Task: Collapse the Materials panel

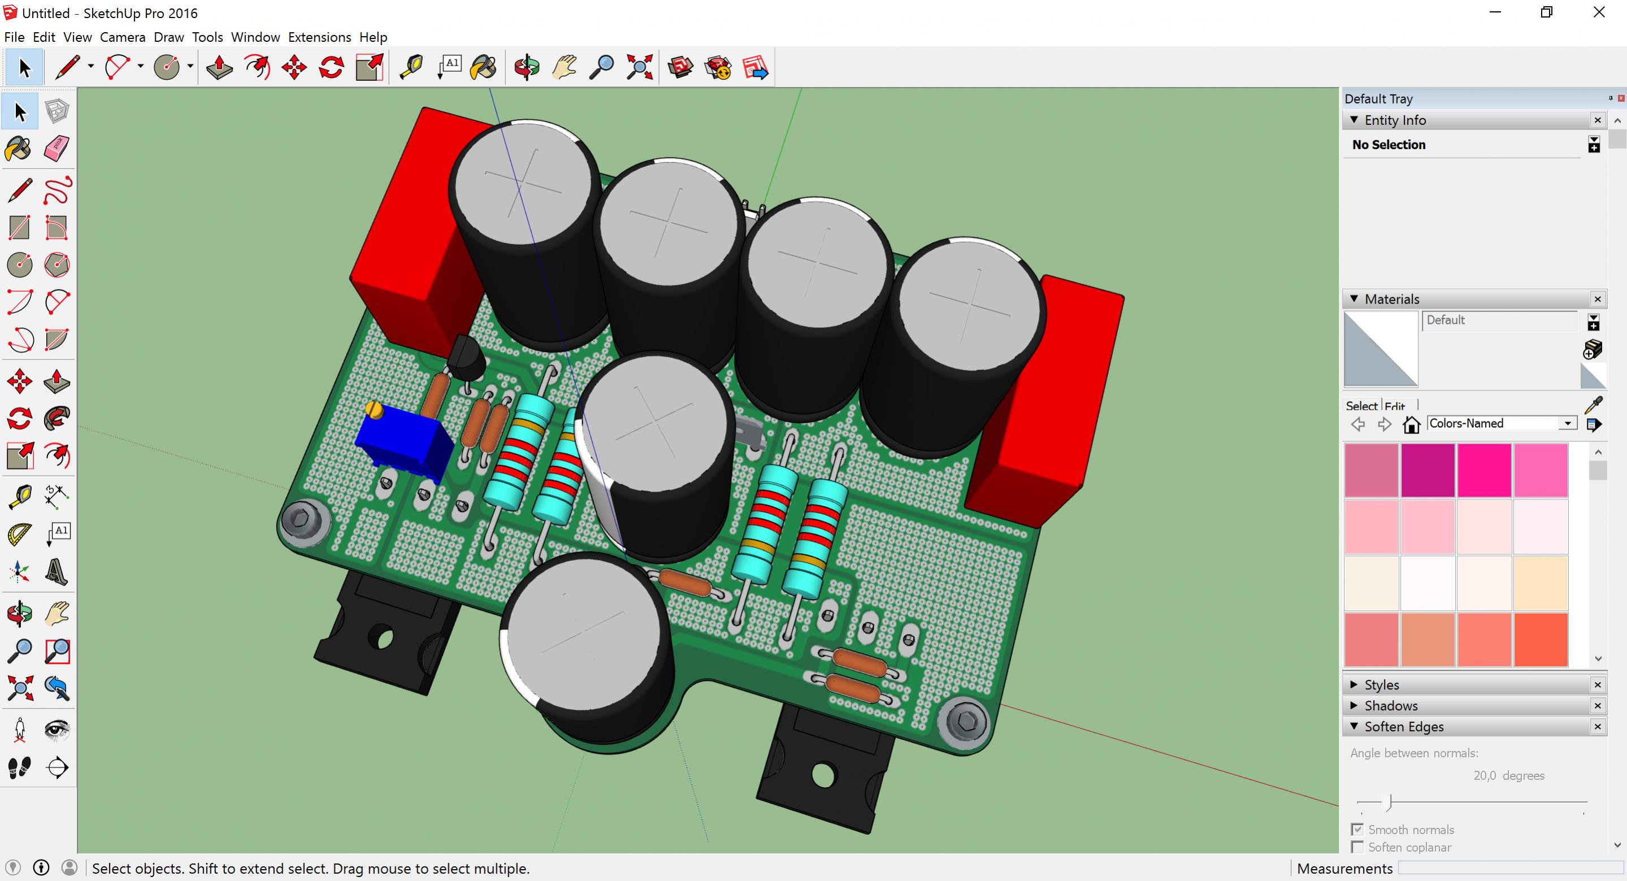Action: coord(1353,299)
